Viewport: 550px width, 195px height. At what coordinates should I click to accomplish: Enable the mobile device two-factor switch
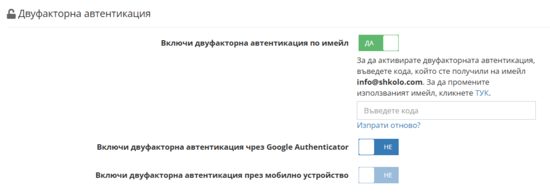click(378, 175)
